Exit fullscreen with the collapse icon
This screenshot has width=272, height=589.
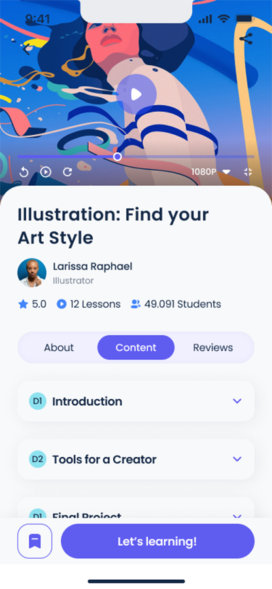(x=248, y=172)
